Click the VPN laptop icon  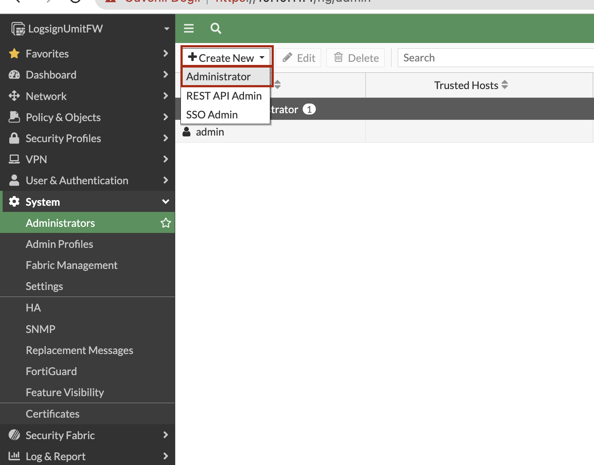click(x=14, y=159)
